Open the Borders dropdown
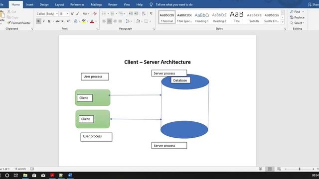Image resolution: width=319 pixels, height=179 pixels. [x=150, y=21]
